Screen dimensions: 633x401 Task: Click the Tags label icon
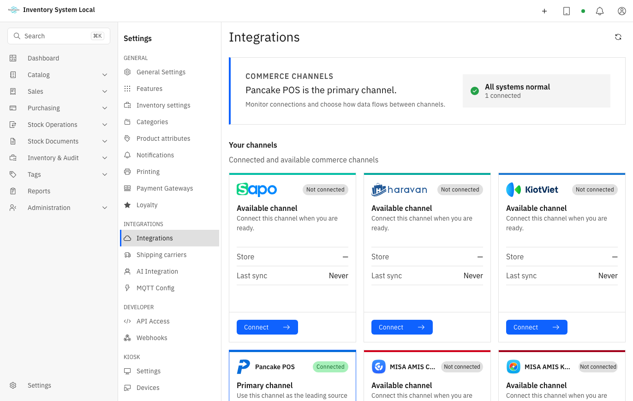(x=13, y=174)
